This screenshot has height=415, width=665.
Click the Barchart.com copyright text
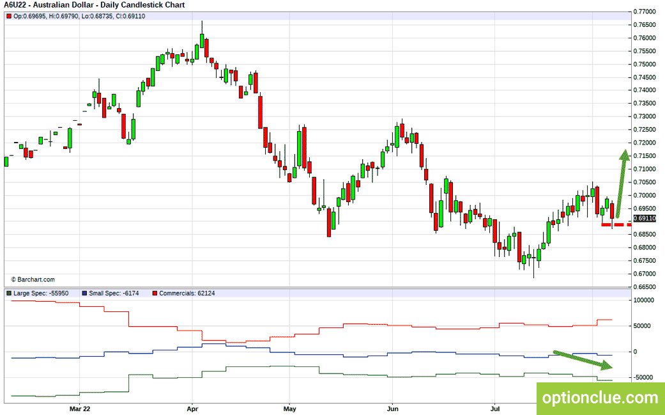[33, 279]
